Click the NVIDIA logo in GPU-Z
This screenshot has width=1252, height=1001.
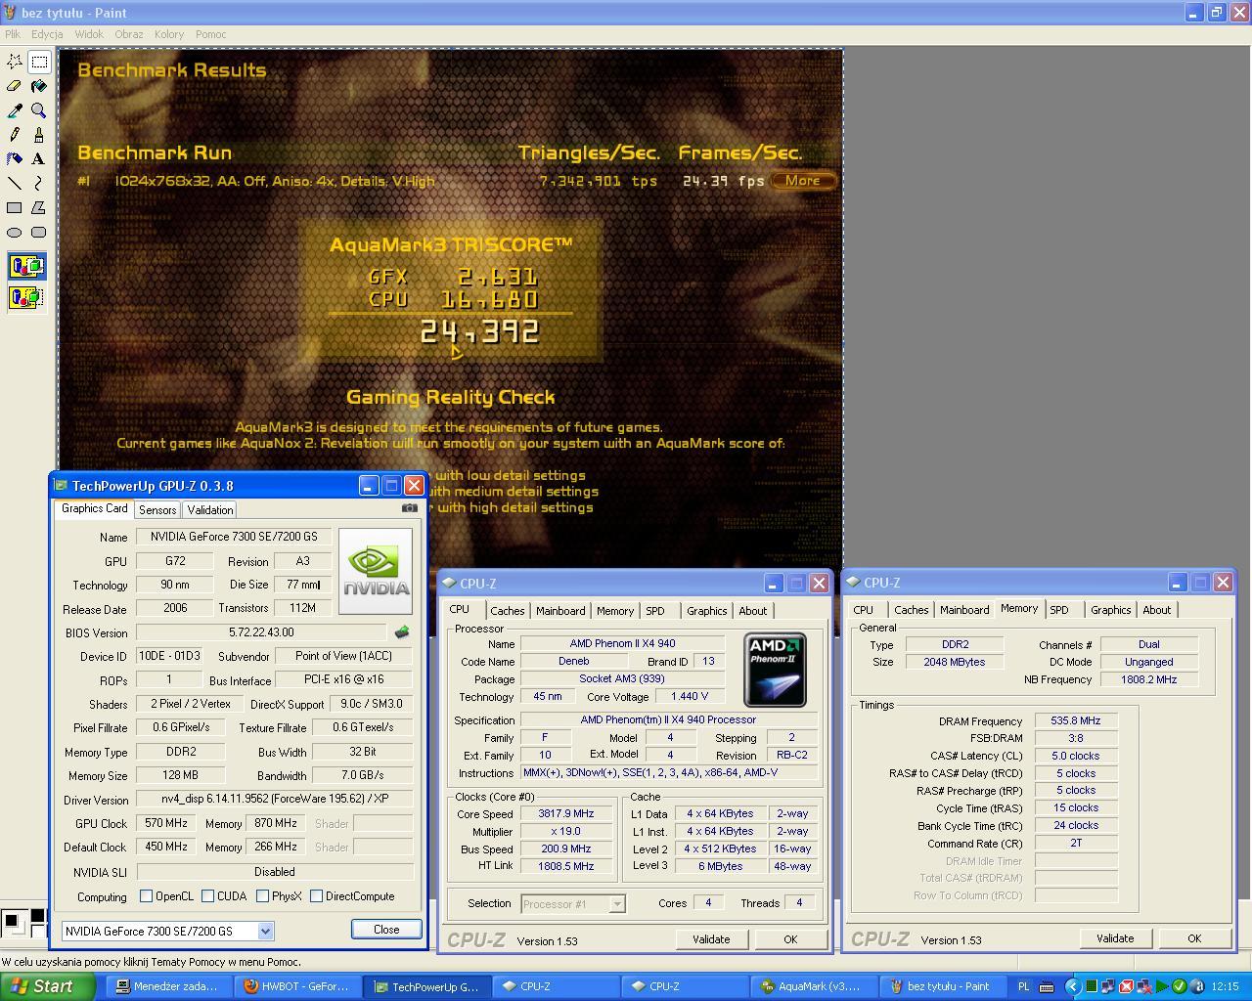coord(375,571)
